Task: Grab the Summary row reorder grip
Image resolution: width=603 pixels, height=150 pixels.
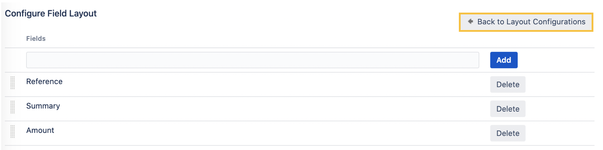Action: pos(13,107)
